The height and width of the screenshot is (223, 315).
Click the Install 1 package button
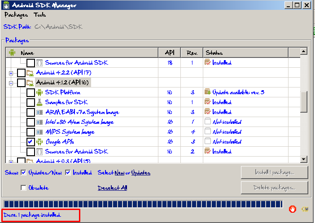point(275,172)
